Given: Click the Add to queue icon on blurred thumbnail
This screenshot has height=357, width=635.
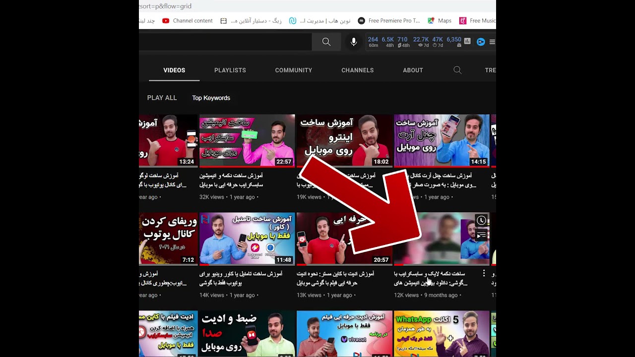Looking at the screenshot, I should tap(481, 235).
